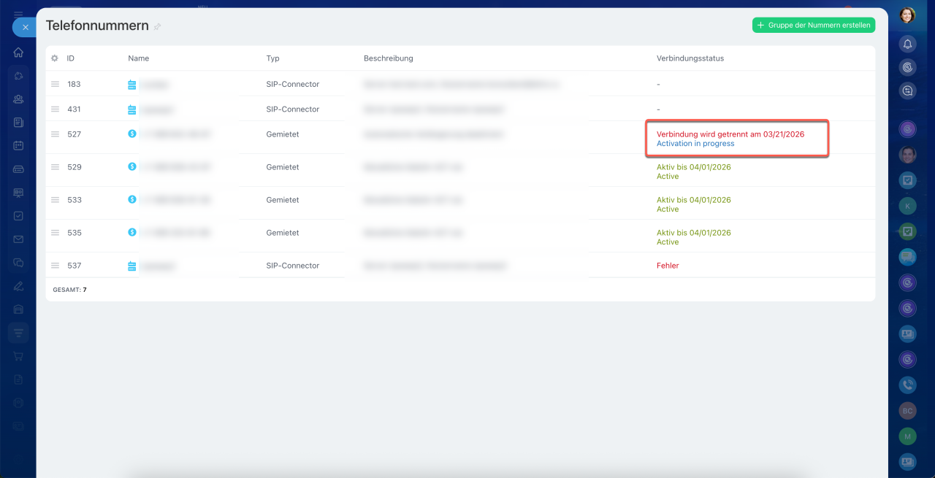Pin the Telefonnummern page title

(x=157, y=26)
